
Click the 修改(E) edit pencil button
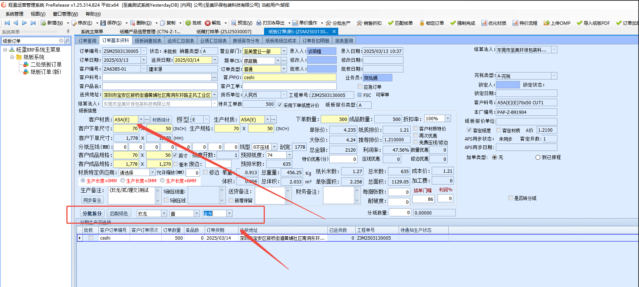(x=82, y=23)
